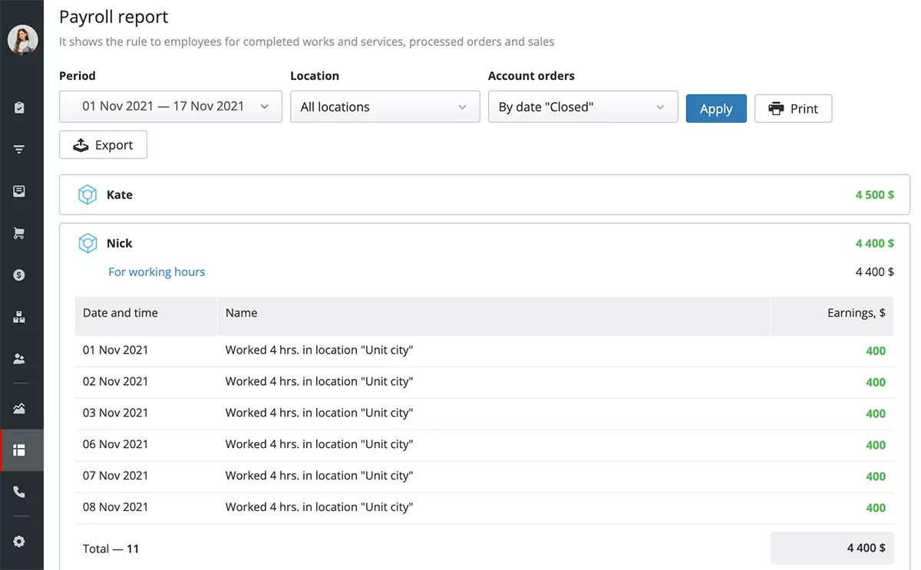Export the payroll report

pos(103,145)
